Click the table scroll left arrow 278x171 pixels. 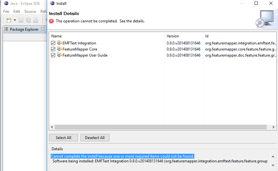coord(52,127)
